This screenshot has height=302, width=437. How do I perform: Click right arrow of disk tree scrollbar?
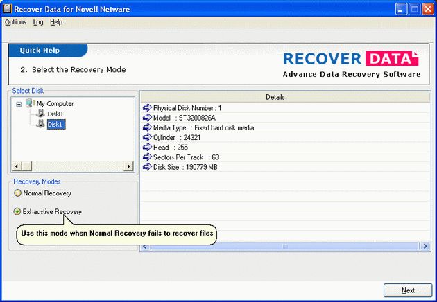tap(128, 166)
